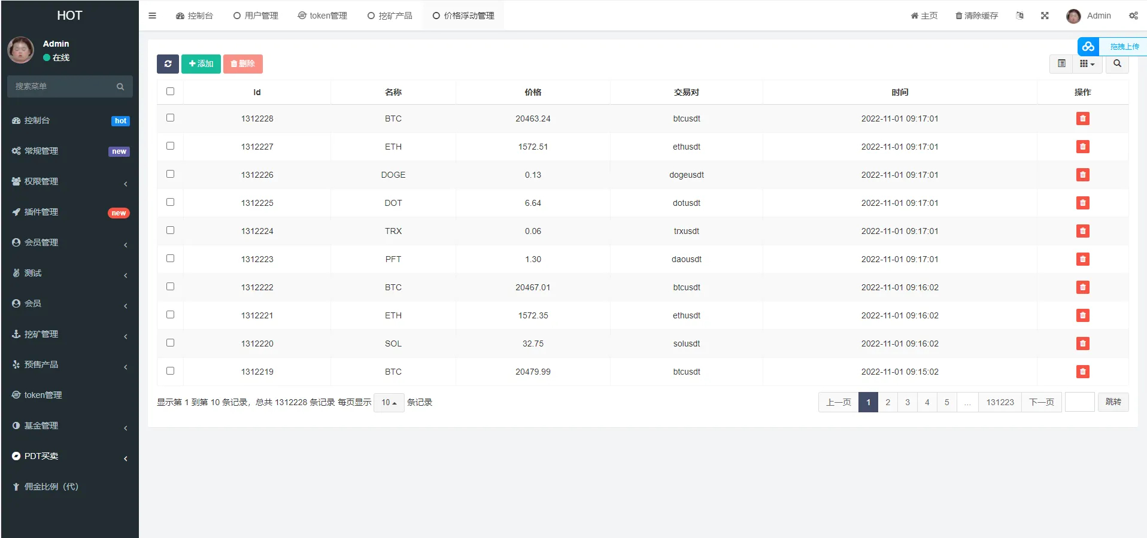Go to next page with 下一页

(1042, 402)
